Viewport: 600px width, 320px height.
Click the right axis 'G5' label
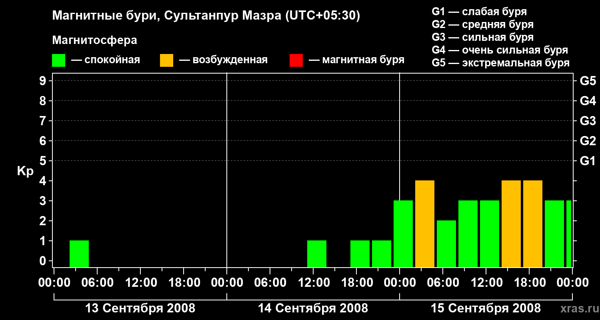point(588,81)
